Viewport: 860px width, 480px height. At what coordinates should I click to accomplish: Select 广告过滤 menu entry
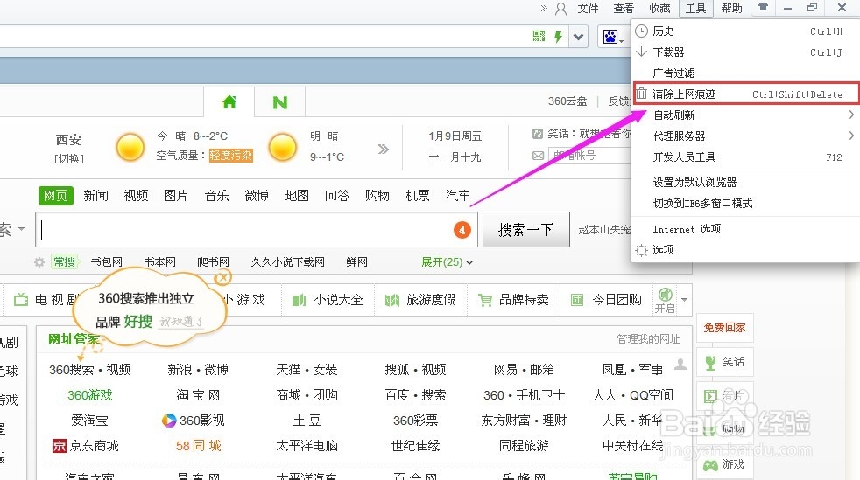tap(744, 73)
